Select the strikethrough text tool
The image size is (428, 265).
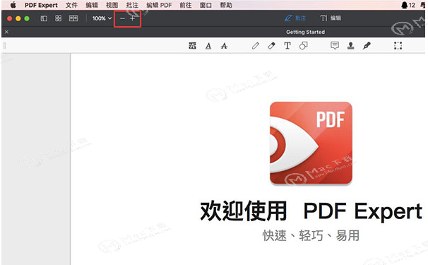(224, 46)
